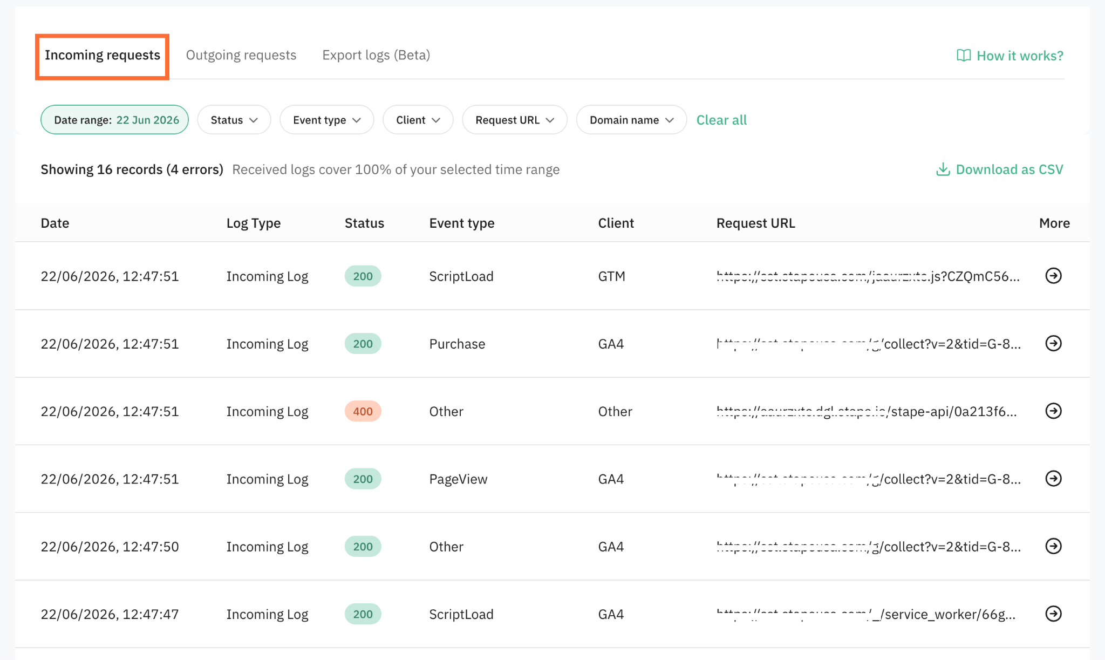Open details arrow for ScriptLoad GTM row
This screenshot has height=660, width=1105.
(x=1053, y=276)
